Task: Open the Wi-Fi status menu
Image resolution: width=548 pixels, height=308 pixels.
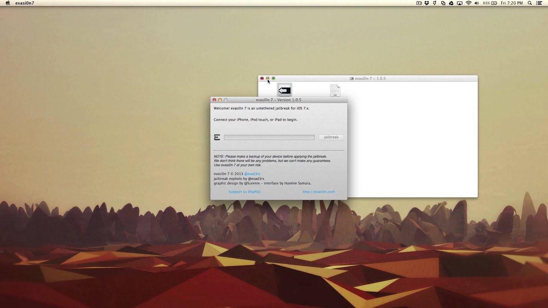Action: tap(468, 3)
